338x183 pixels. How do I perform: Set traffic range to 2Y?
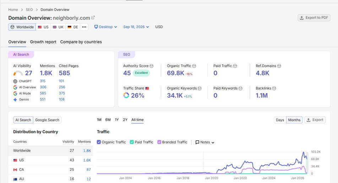125,120
